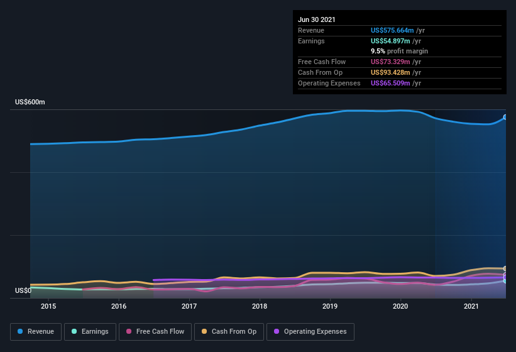Toggle the Free Cash Flow legend button

(155, 332)
